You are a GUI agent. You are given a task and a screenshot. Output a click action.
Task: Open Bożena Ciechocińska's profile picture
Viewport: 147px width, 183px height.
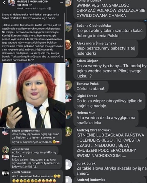69,27
